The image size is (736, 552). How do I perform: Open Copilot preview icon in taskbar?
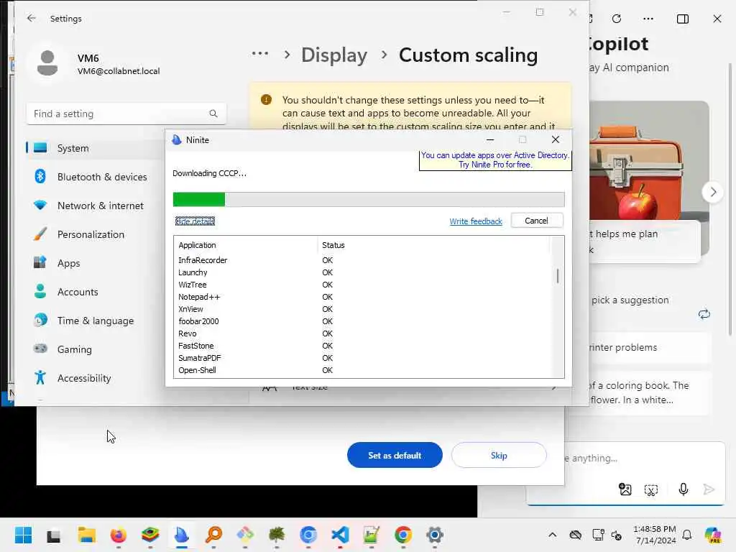pos(713,535)
